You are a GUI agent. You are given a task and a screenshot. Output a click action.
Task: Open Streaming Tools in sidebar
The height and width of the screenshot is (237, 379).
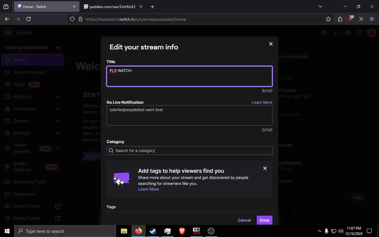click(x=32, y=182)
